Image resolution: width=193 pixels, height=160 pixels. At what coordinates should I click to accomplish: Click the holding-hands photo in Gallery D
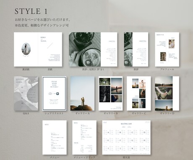164,93
